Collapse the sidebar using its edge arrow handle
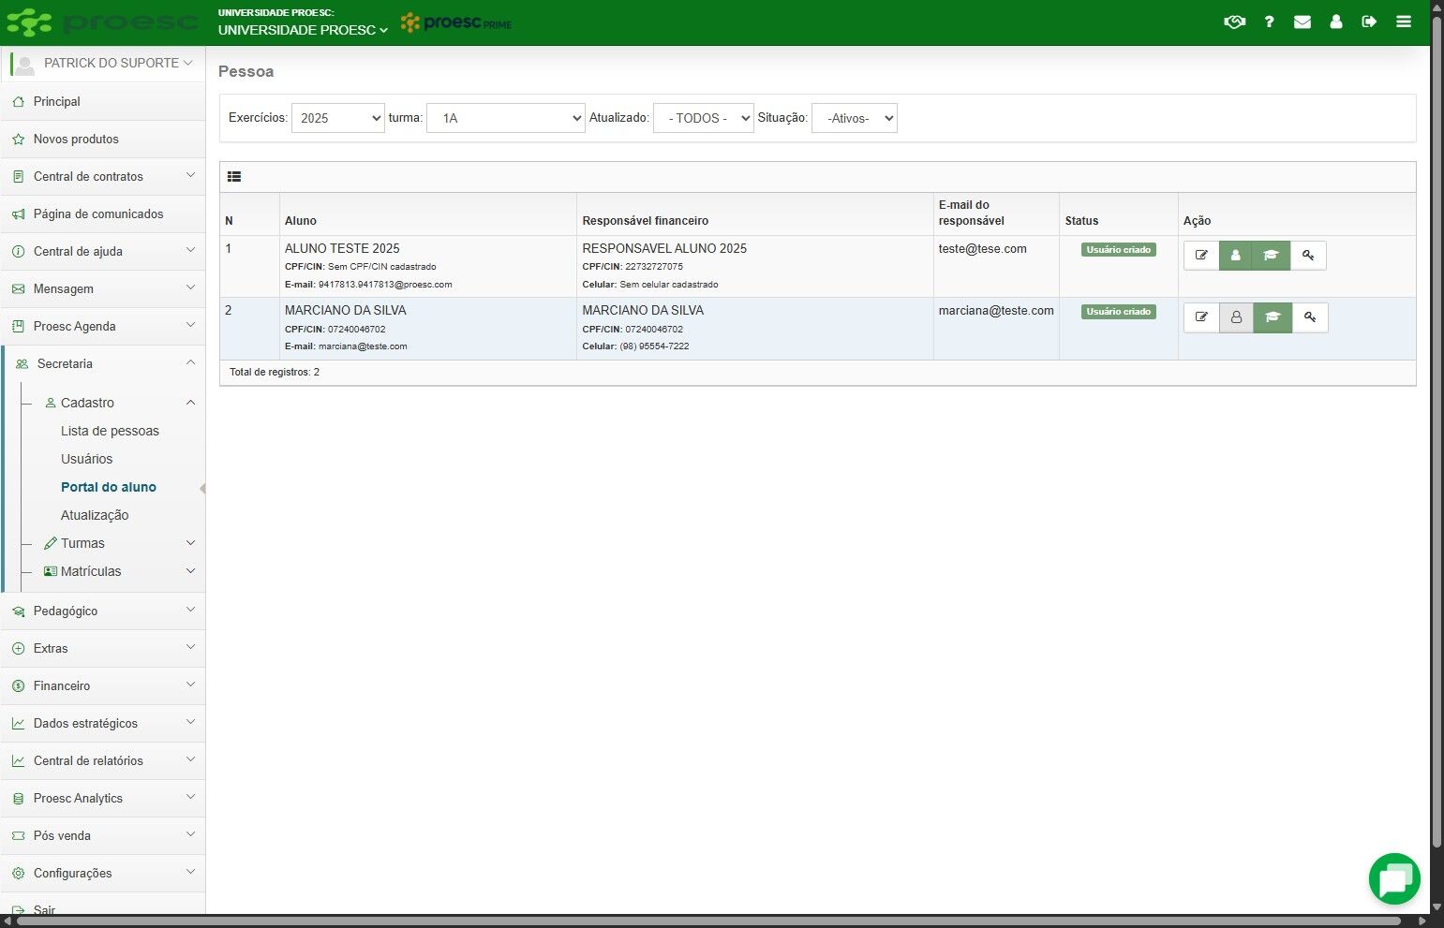Screen dimensions: 1444x928 point(202,488)
